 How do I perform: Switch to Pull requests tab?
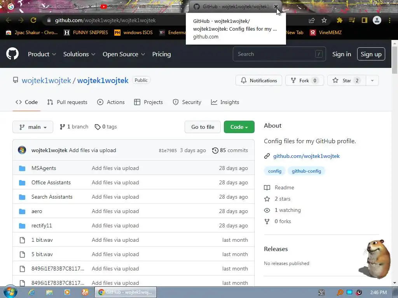point(67,102)
